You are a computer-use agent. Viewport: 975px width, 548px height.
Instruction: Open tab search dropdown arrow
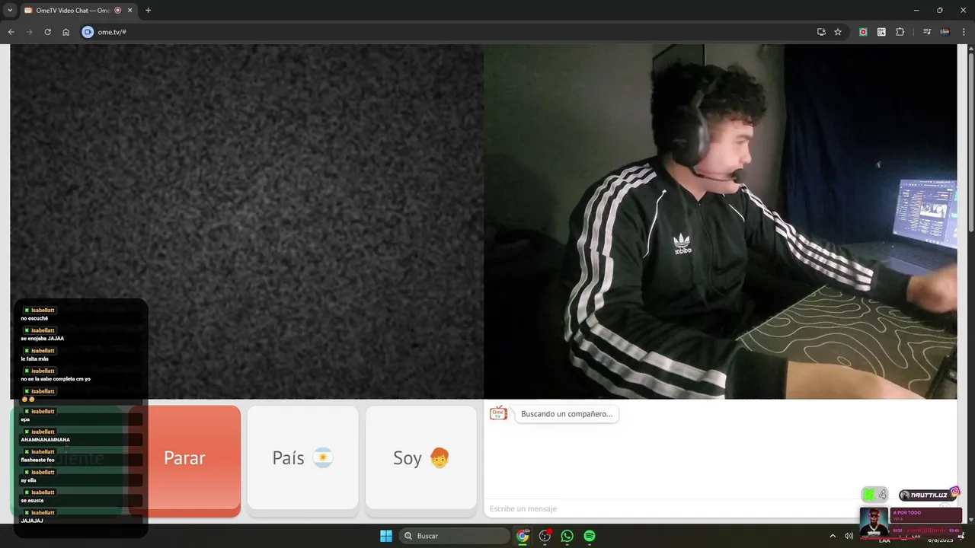(10, 11)
